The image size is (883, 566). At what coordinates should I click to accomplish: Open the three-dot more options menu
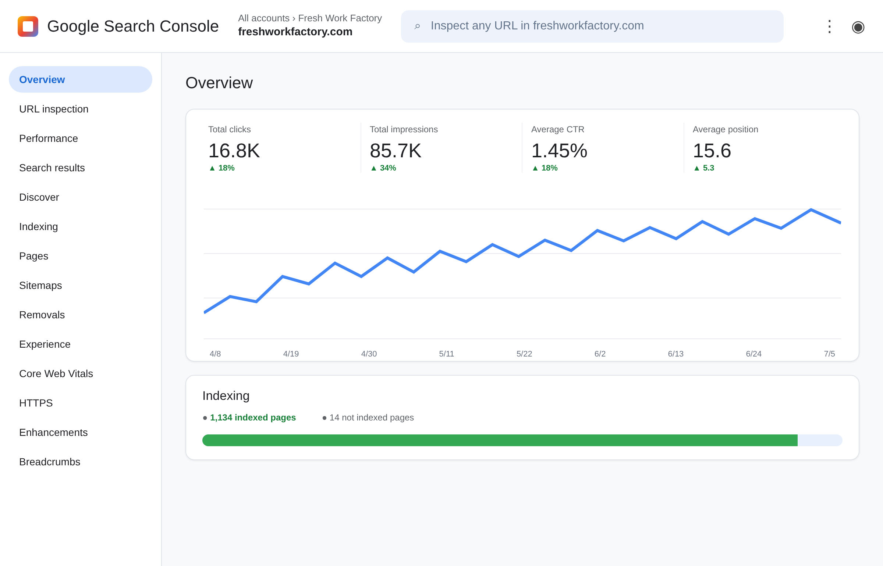pyautogui.click(x=829, y=26)
